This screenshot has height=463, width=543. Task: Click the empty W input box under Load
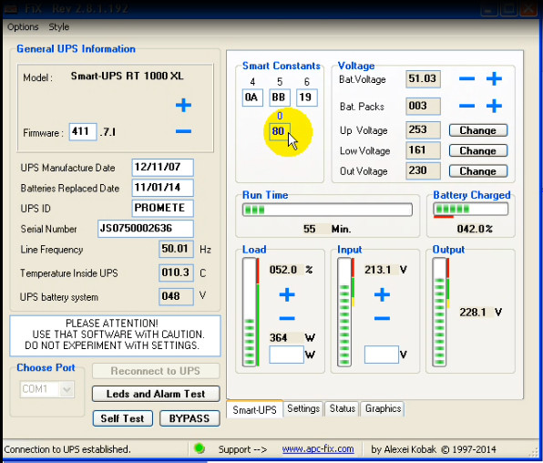(286, 355)
